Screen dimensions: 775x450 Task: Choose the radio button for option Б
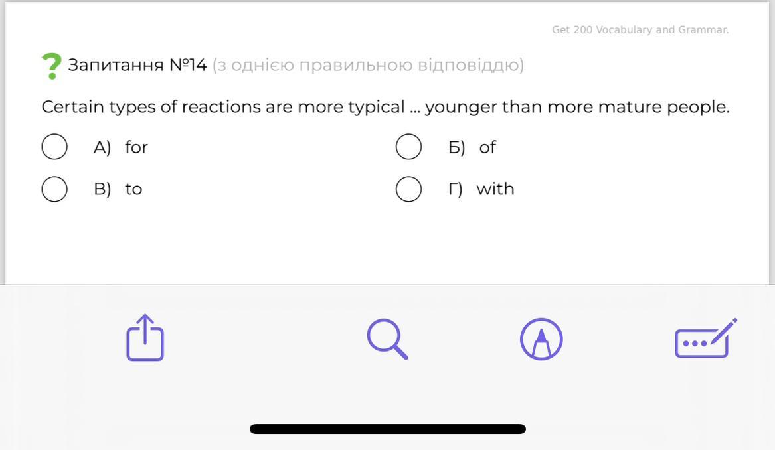[408, 147]
